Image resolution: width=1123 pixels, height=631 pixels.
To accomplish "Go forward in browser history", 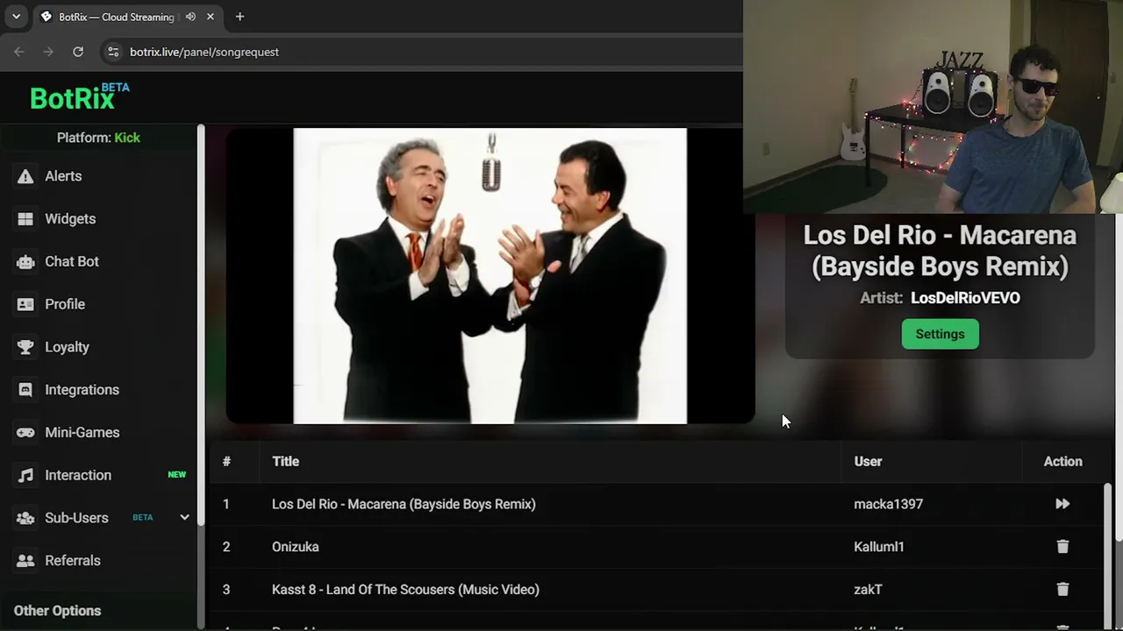I will click(x=48, y=52).
